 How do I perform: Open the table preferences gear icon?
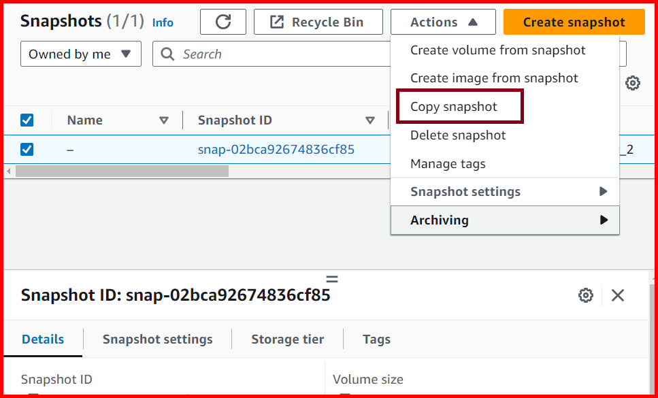coord(633,82)
